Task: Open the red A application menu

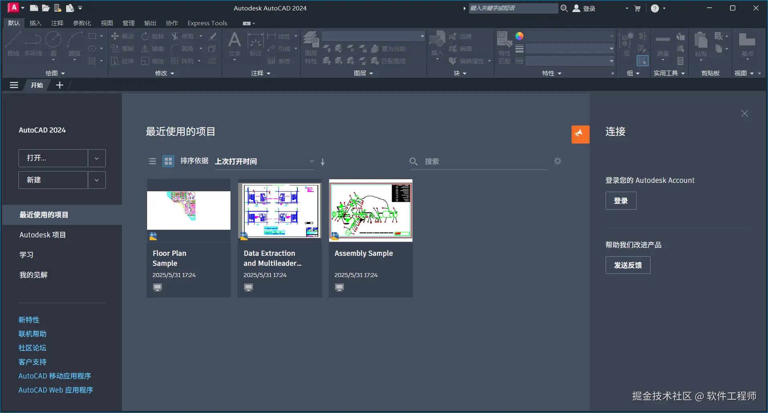Action: 14,8
